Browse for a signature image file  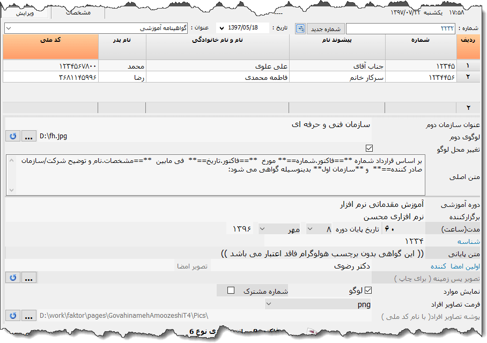(28, 277)
